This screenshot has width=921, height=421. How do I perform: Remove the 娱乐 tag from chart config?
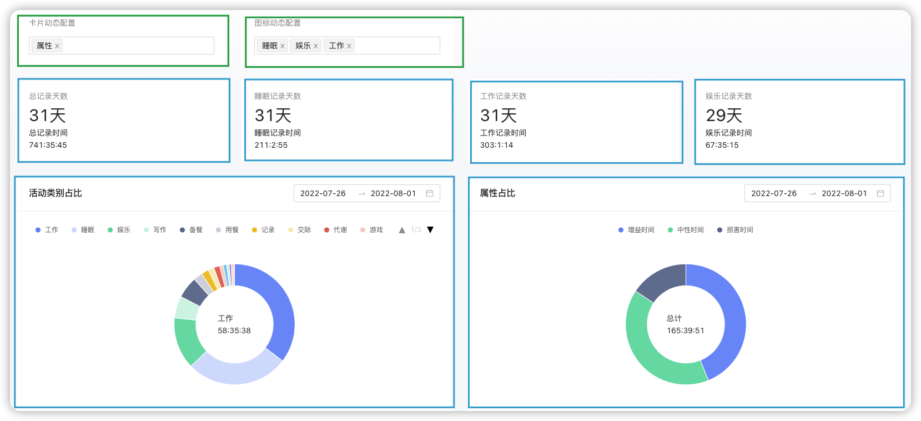[316, 46]
